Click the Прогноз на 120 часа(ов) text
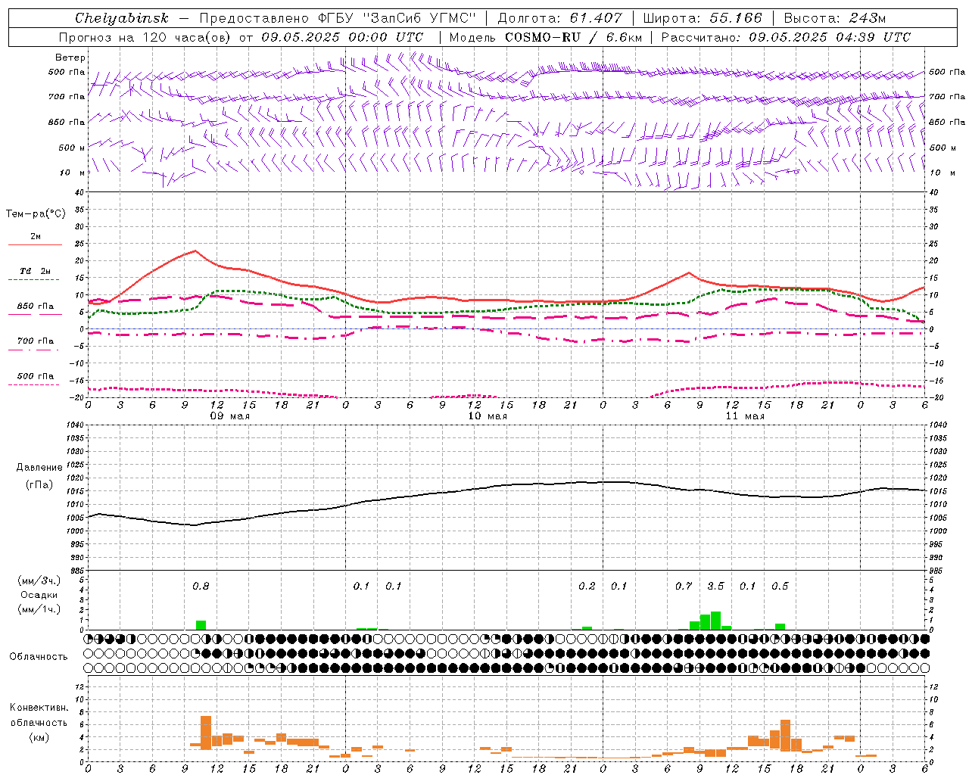The height and width of the screenshot is (775, 969). tap(145, 37)
